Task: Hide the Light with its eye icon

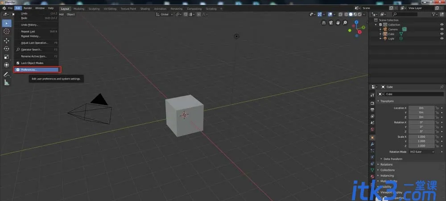Action: click(442, 38)
